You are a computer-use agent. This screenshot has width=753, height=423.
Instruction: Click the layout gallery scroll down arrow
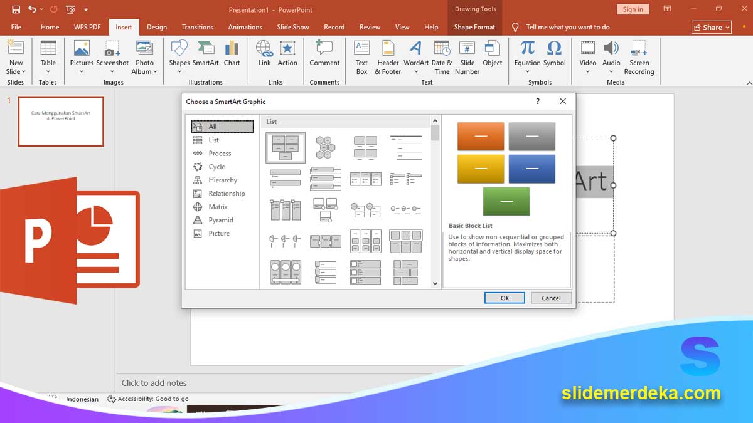pos(435,283)
